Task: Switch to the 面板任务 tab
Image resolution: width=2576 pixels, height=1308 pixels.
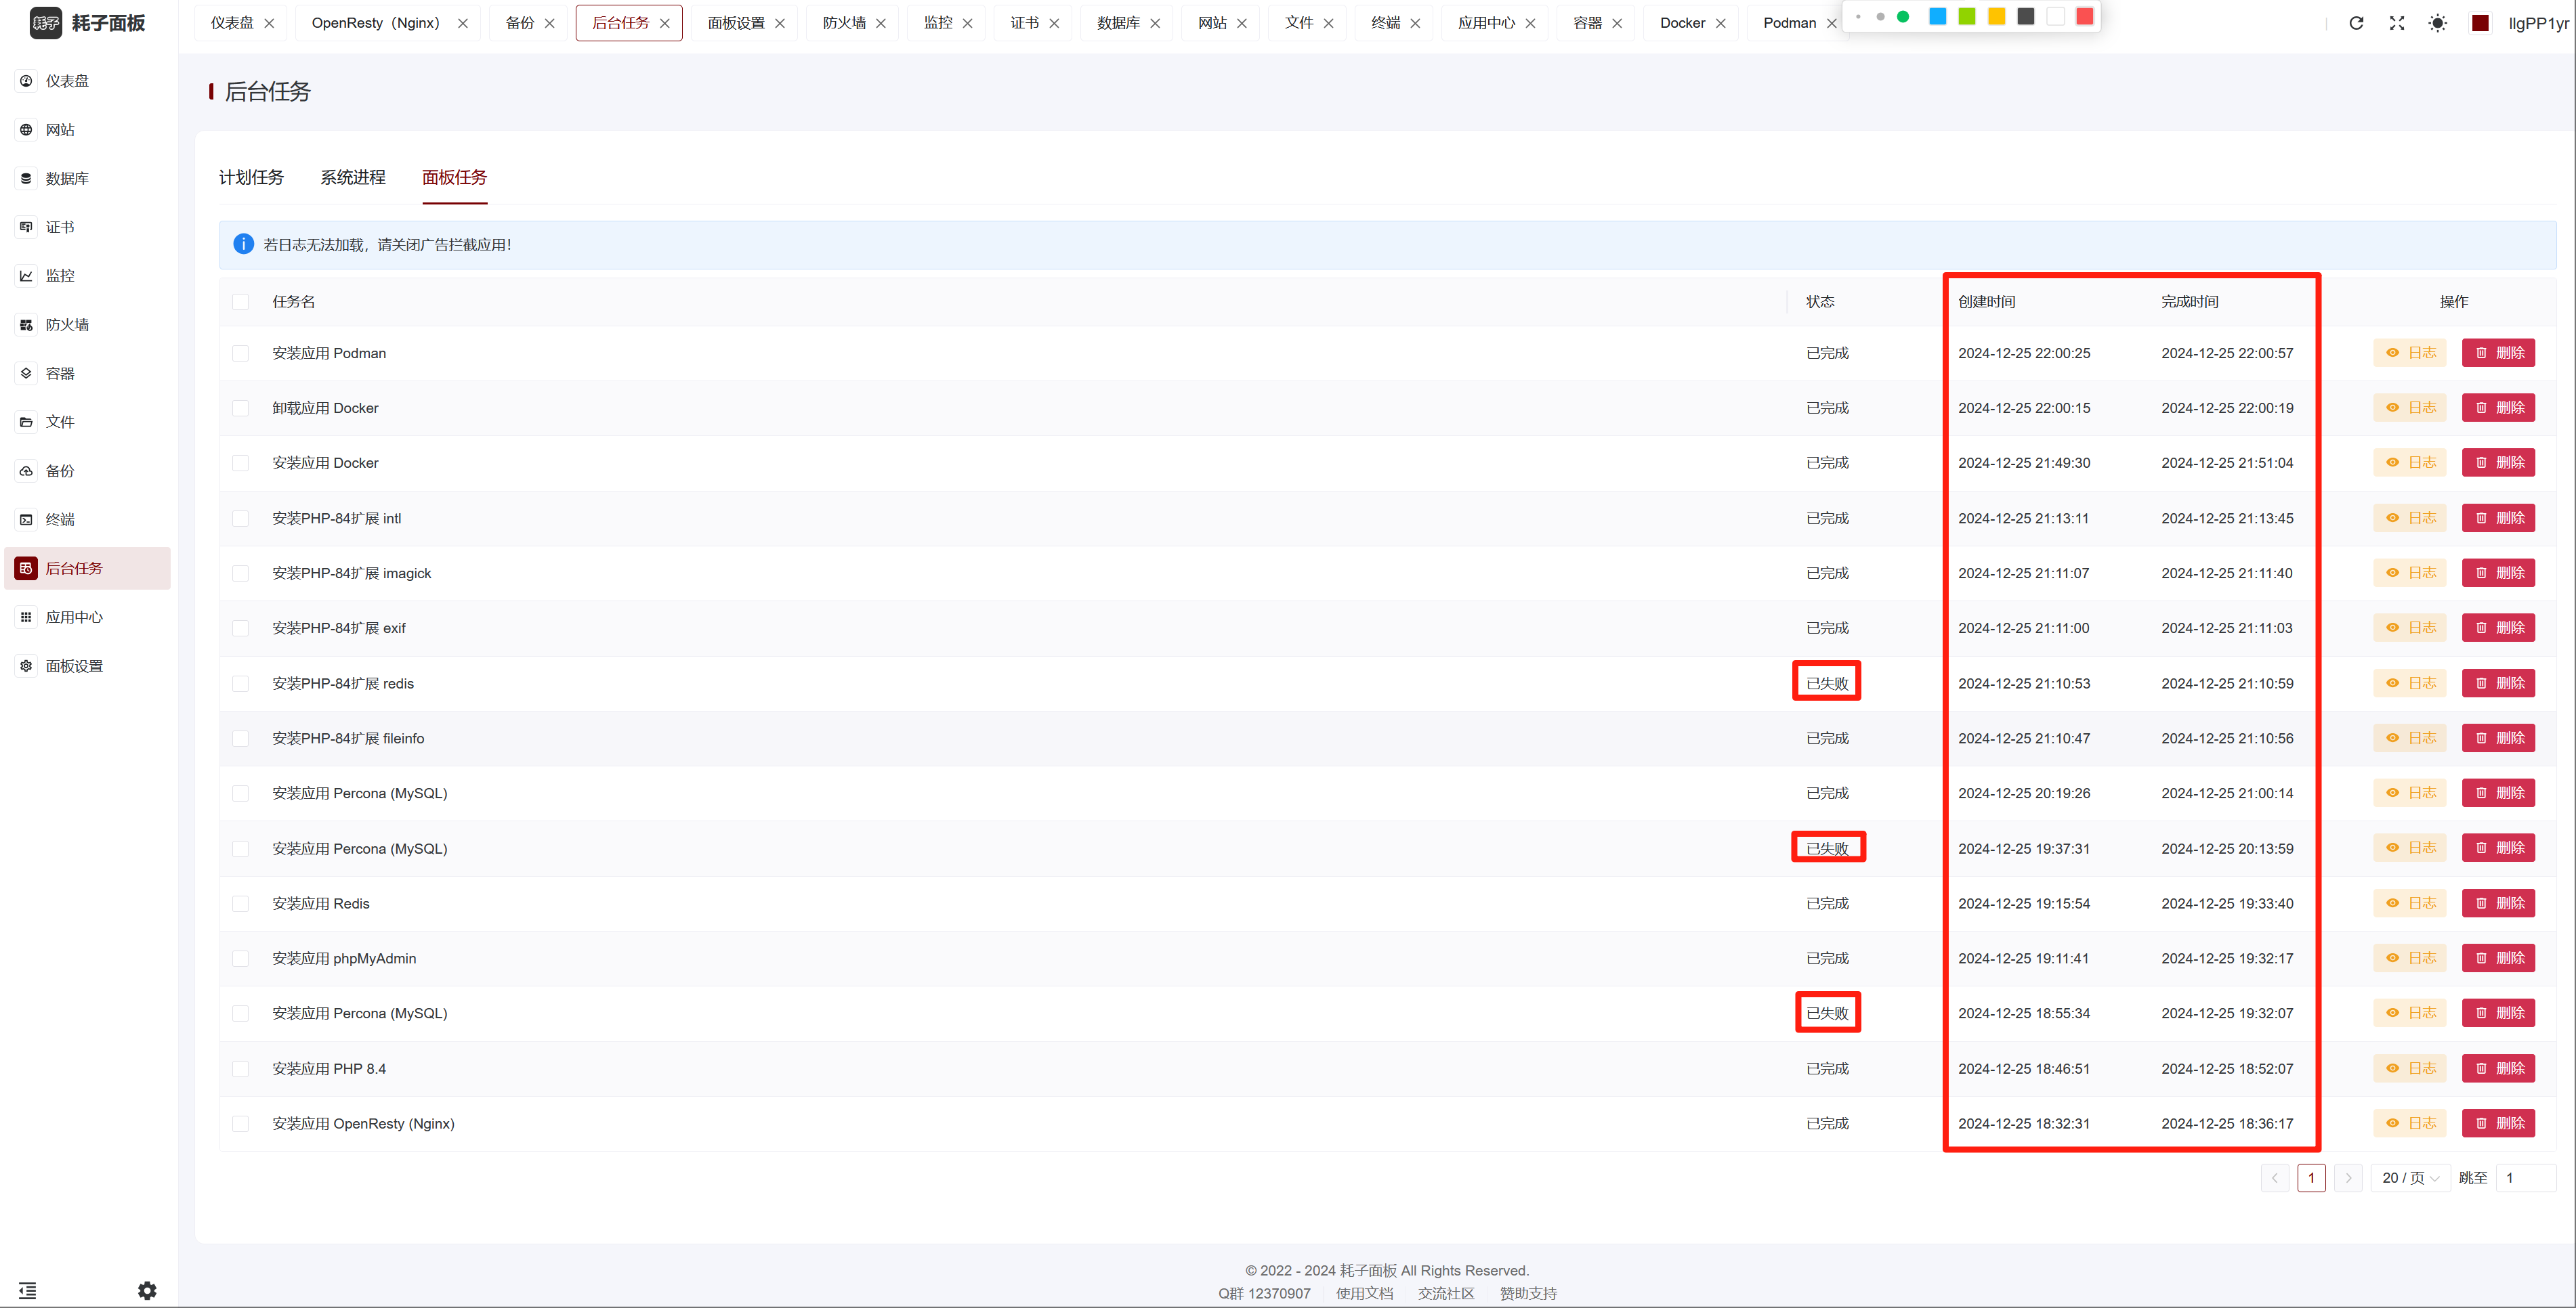Action: click(455, 177)
